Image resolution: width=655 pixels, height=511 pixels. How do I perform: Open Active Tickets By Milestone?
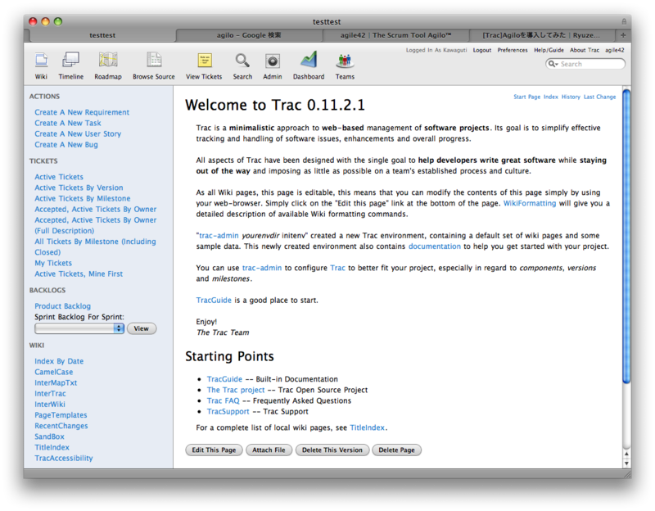(83, 199)
